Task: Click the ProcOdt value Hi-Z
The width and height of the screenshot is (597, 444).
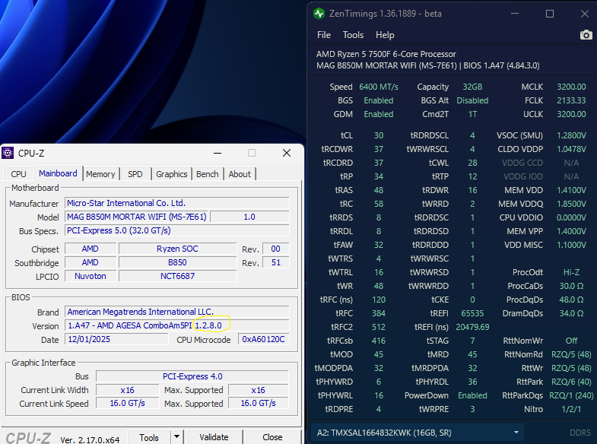Action: tap(571, 272)
